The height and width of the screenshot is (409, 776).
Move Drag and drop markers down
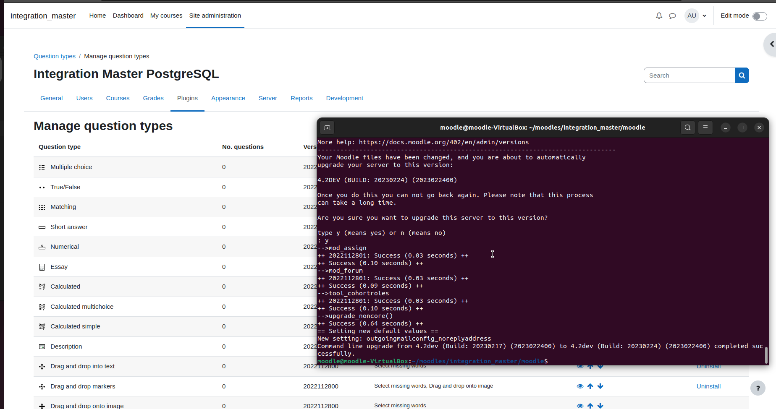600,386
